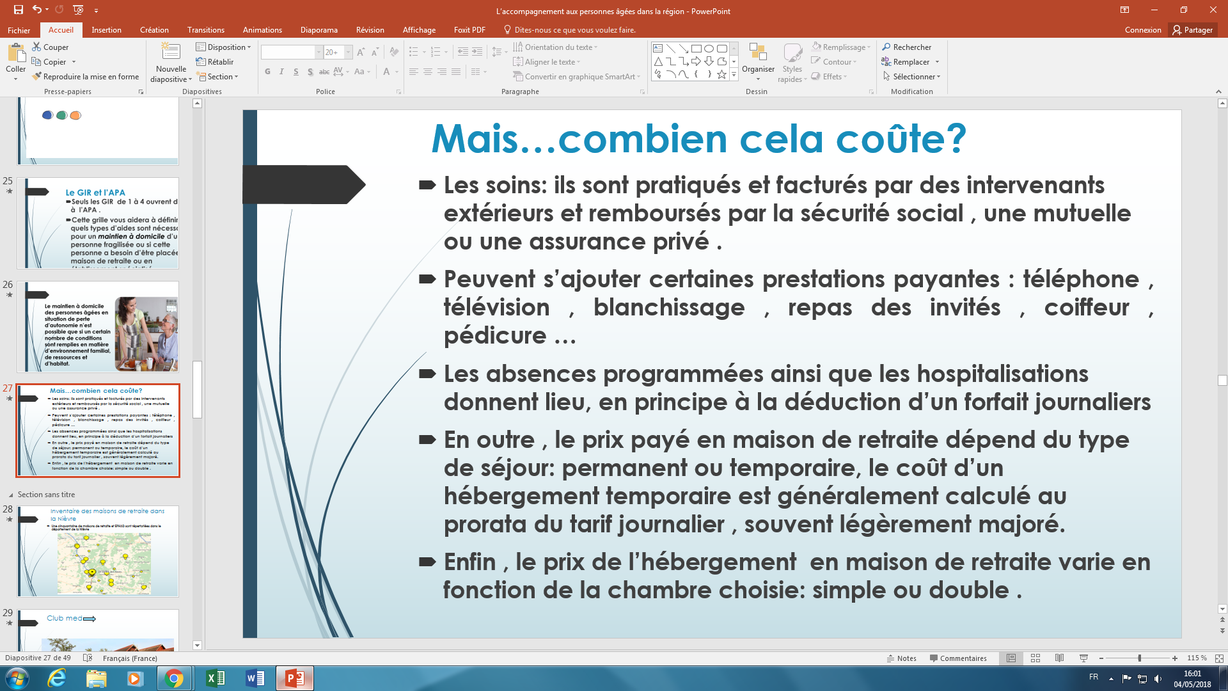Viewport: 1228px width, 691px height.
Task: Start slideshow from beginning quick access icon
Action: pos(78,10)
